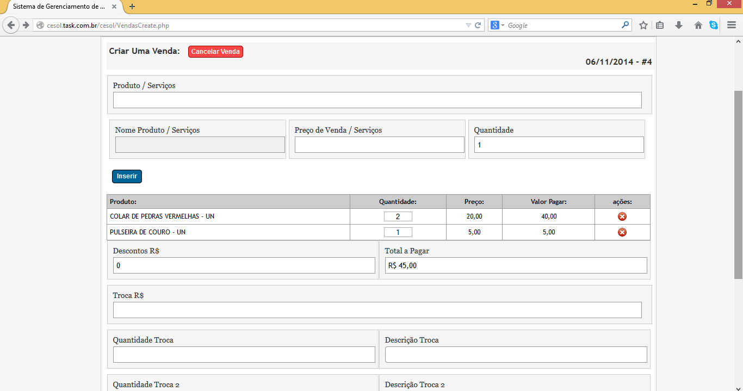This screenshot has width=743, height=391.
Task: Expand the URL history dropdown arrow
Action: (468, 25)
